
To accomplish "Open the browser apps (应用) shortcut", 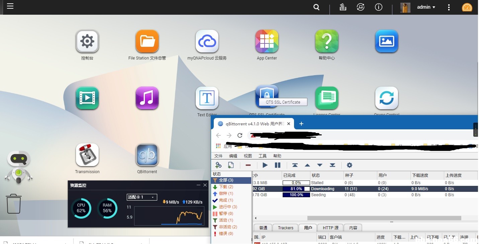I will click(224, 146).
